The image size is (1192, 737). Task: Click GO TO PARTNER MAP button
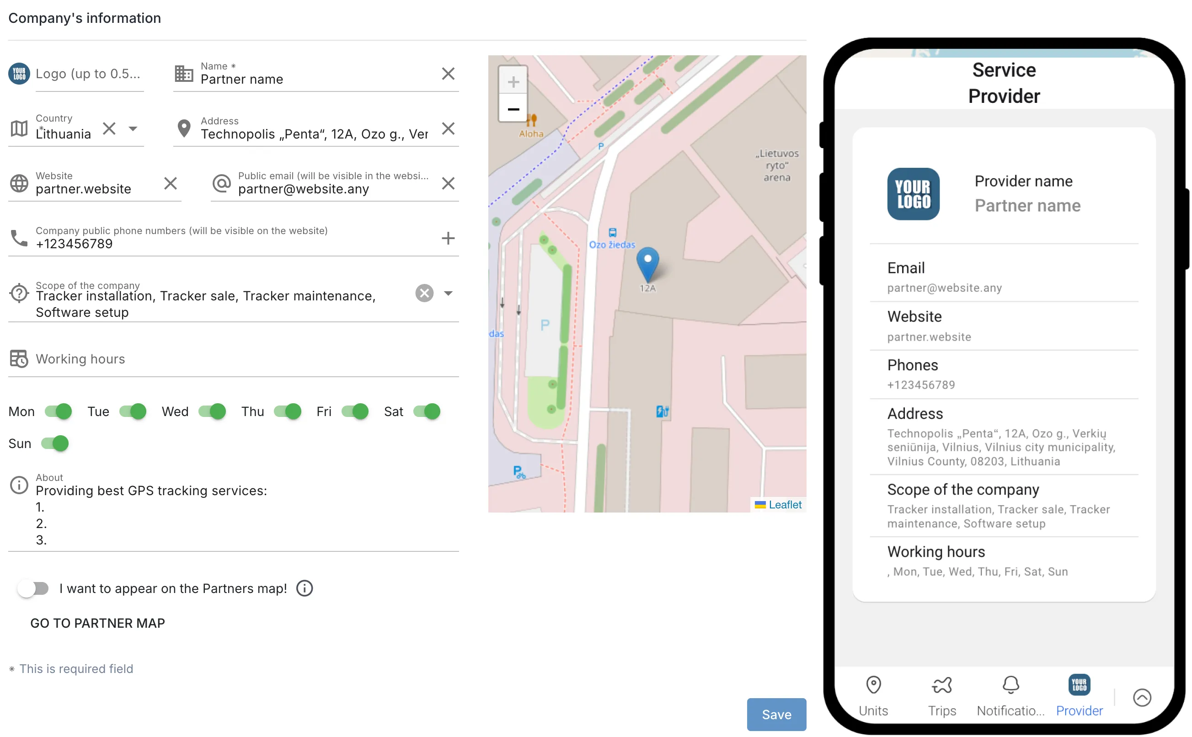pyautogui.click(x=97, y=622)
